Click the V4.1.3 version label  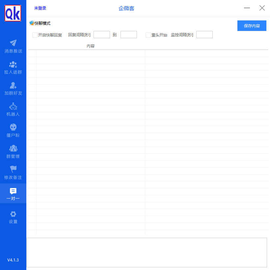click(x=13, y=260)
